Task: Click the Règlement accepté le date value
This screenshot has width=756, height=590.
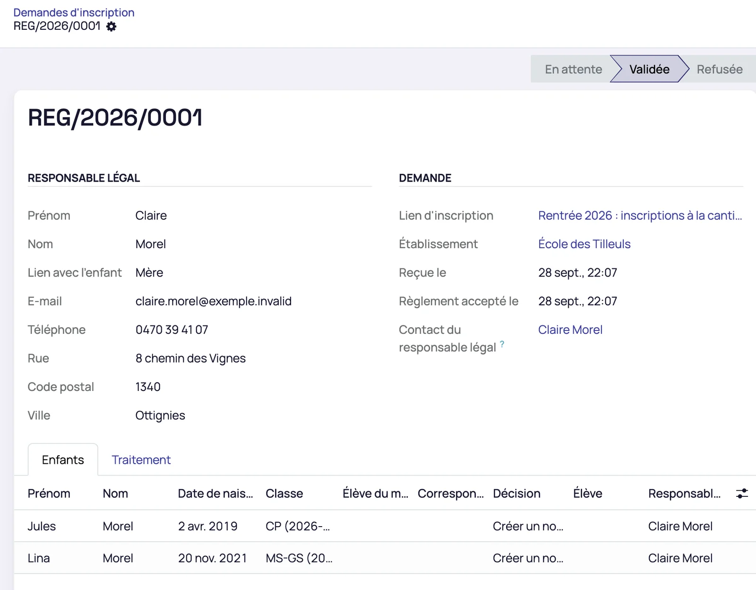Action: pos(577,301)
